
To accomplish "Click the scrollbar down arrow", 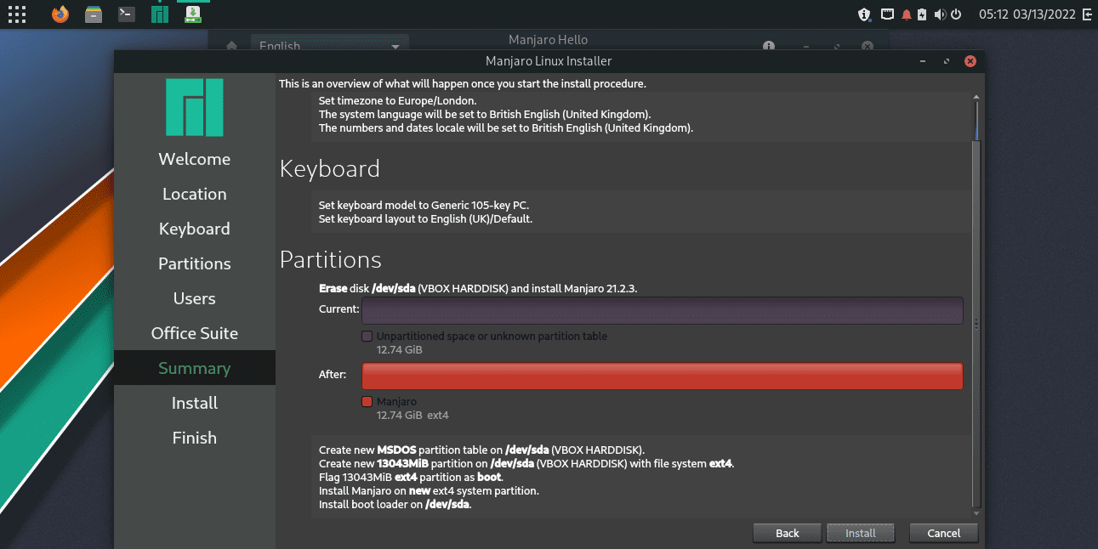I will click(976, 512).
